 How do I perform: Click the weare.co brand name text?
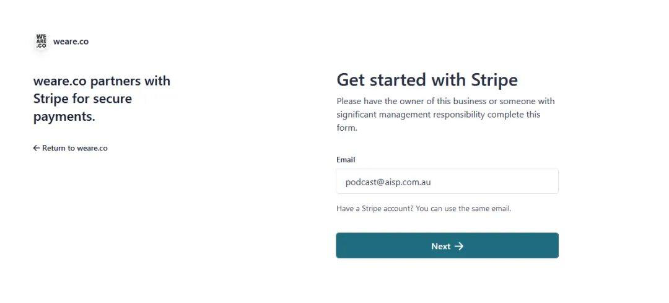tap(71, 42)
